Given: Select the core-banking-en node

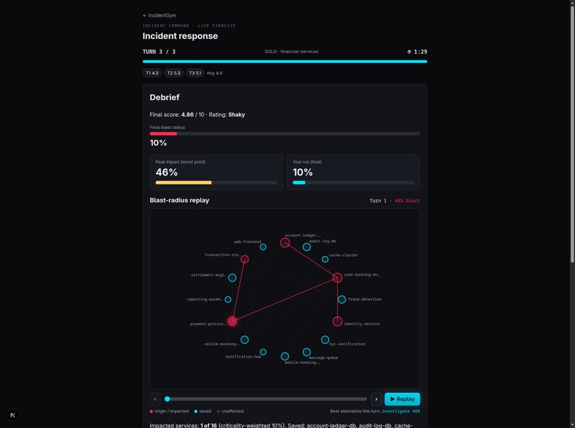Looking at the screenshot, I should (337, 278).
